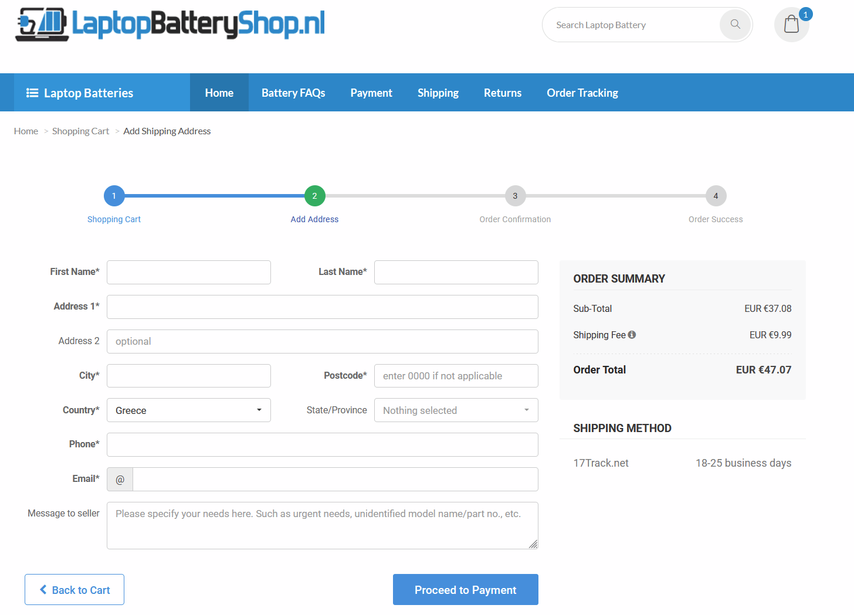Viewport: 854px width, 615px height.
Task: Click the Shopping Cart step label
Action: click(x=114, y=219)
